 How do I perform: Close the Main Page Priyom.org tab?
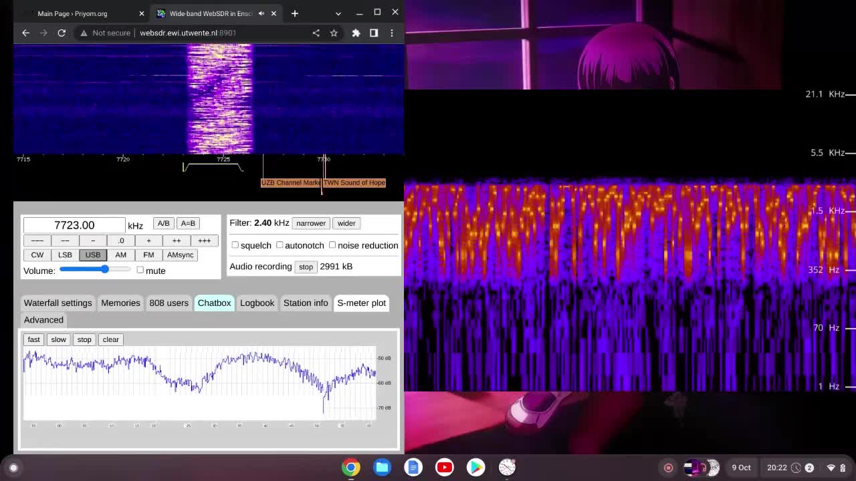click(x=141, y=13)
